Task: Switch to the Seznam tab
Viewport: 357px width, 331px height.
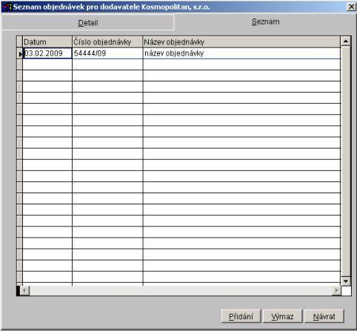Action: tap(265, 21)
